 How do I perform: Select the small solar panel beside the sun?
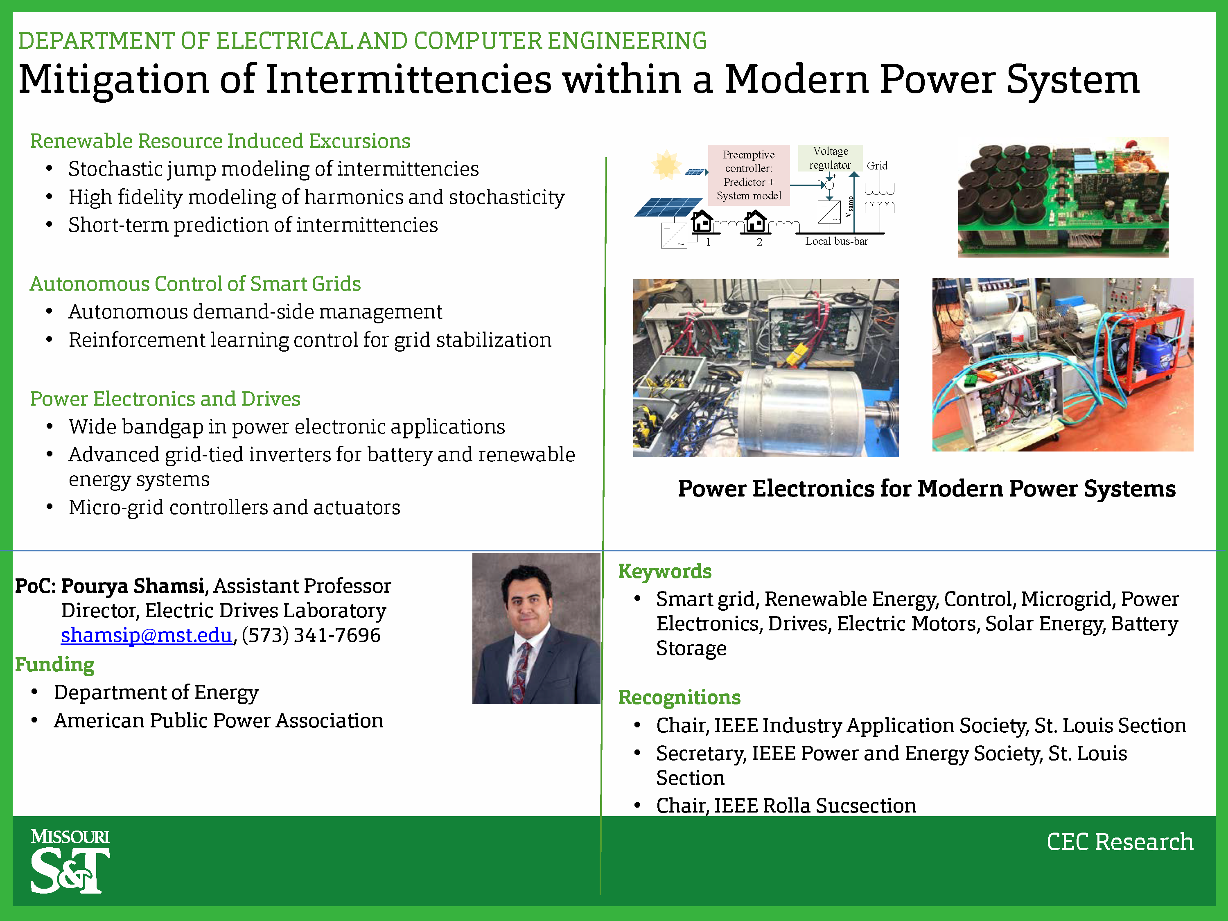pos(696,172)
